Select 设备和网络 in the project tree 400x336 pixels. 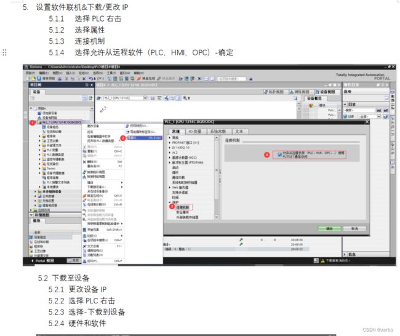click(x=47, y=118)
